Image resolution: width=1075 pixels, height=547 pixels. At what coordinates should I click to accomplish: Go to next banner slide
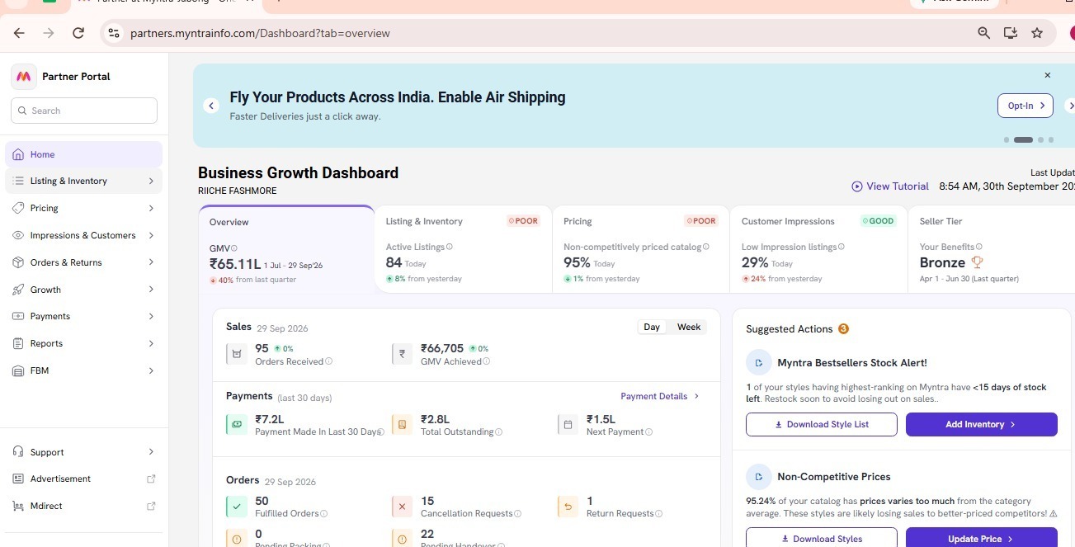[1070, 106]
